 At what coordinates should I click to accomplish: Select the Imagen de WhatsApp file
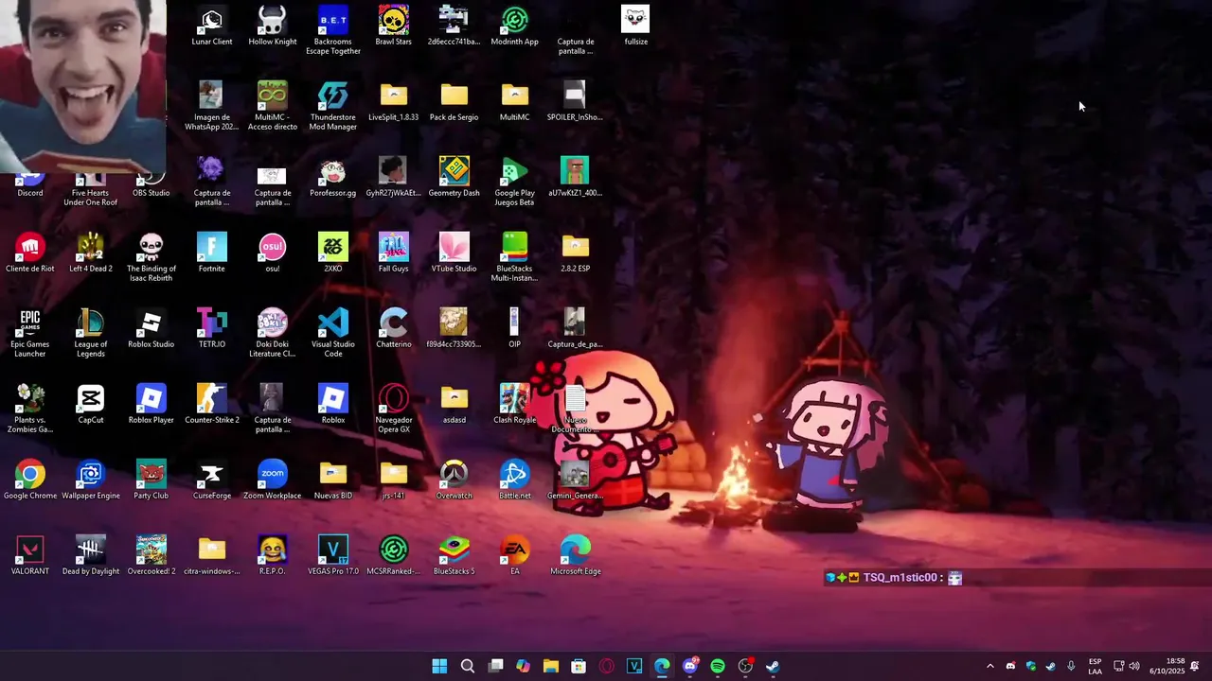click(211, 106)
